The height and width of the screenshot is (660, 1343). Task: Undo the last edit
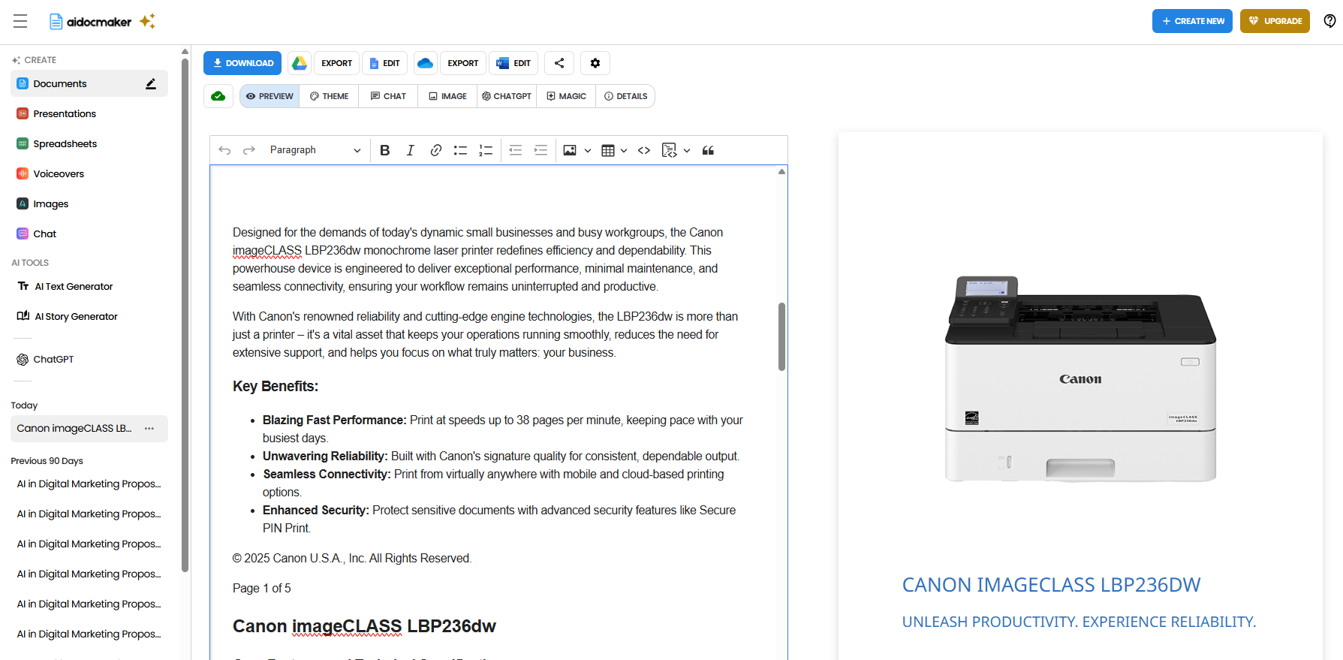point(224,150)
